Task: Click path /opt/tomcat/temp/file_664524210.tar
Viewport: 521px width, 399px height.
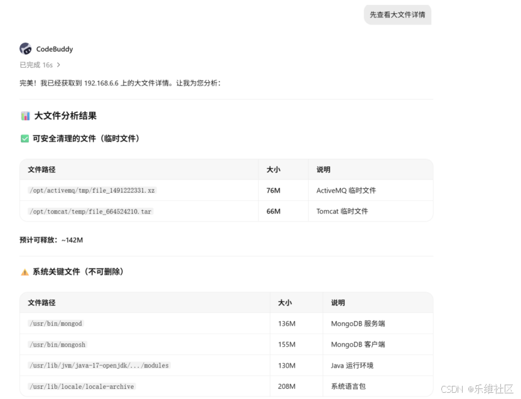Action: (x=90, y=211)
